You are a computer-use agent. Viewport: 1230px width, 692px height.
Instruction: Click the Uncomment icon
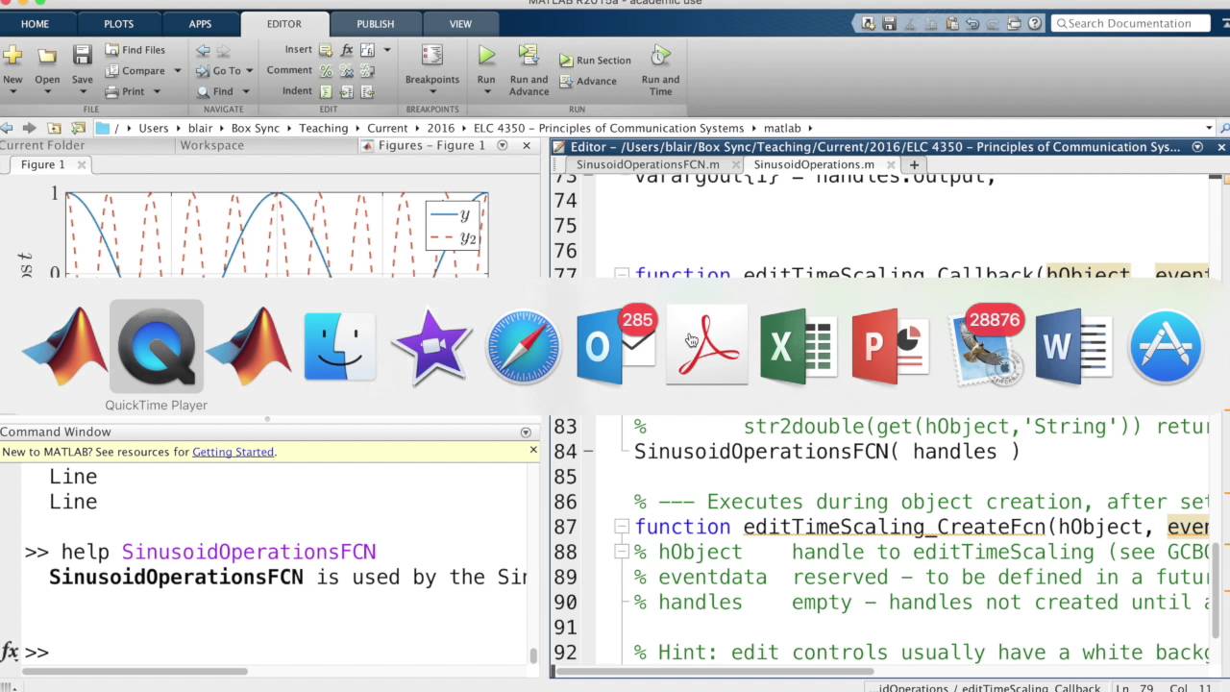pyautogui.click(x=347, y=71)
